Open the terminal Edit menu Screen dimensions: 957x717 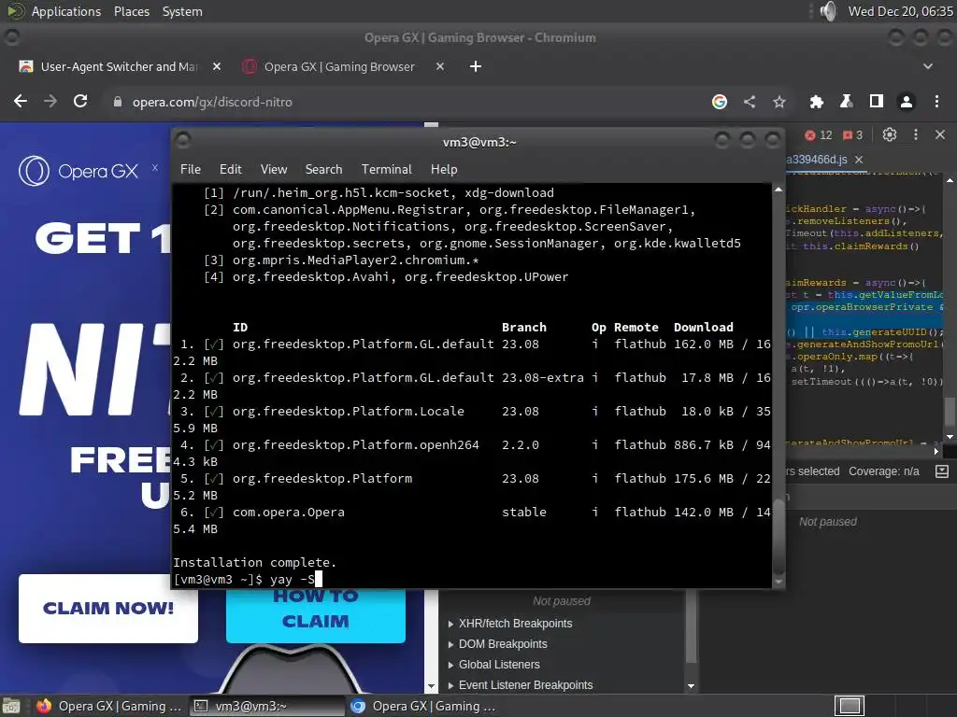(x=231, y=170)
